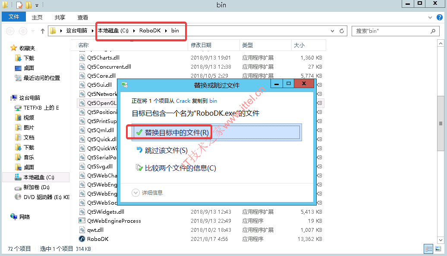Screen dimensions: 447x256
Task: Go up one folder level
Action: (42, 31)
